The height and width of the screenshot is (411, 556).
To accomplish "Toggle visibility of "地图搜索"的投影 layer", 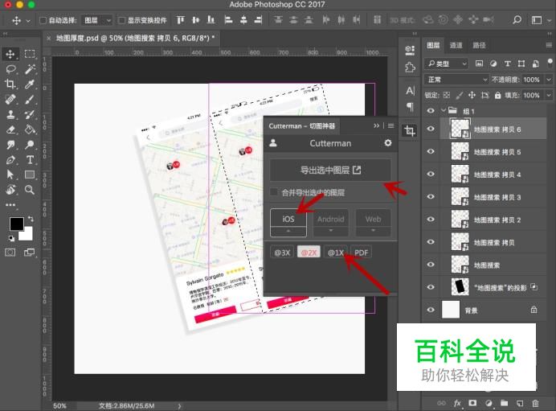I will click(431, 287).
